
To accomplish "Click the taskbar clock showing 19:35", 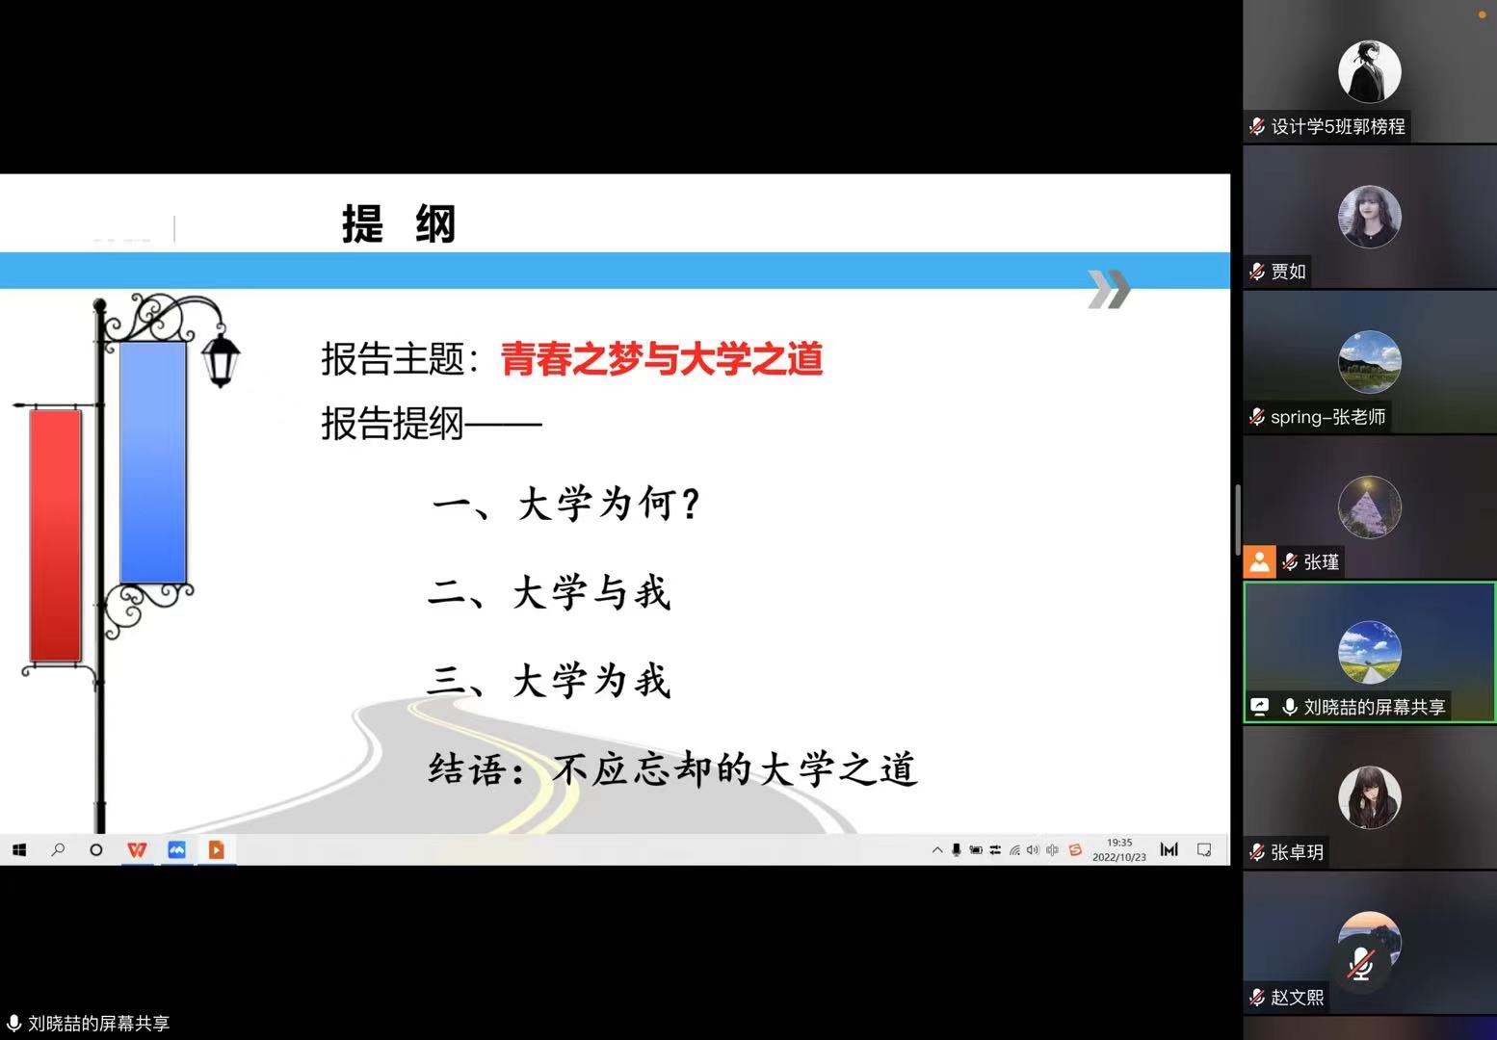I will point(1118,849).
